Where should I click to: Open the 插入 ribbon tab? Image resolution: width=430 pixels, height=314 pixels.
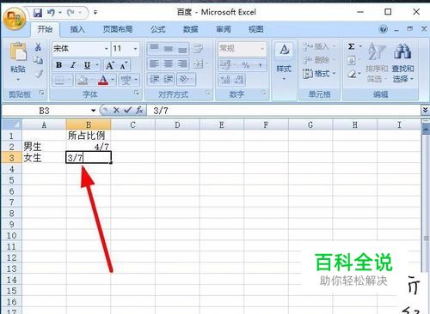tap(77, 29)
